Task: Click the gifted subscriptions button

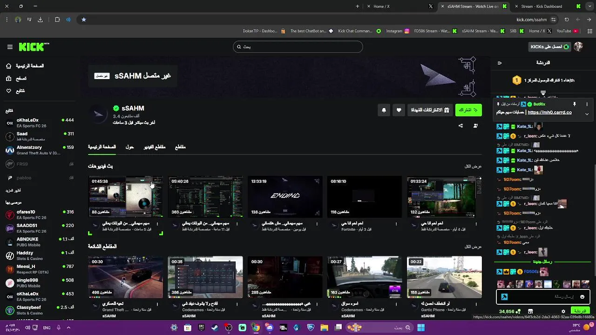Action: coord(430,110)
